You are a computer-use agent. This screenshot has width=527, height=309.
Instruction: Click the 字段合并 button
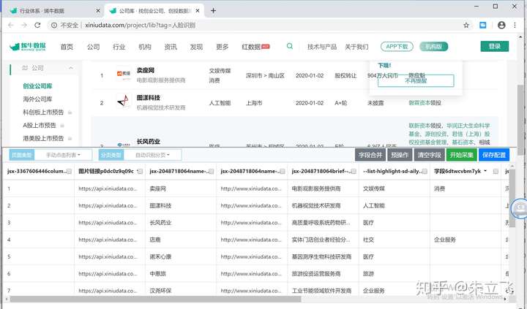coord(370,155)
